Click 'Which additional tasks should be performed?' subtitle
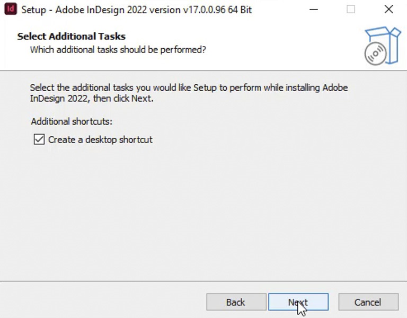407x318 pixels. click(x=118, y=49)
